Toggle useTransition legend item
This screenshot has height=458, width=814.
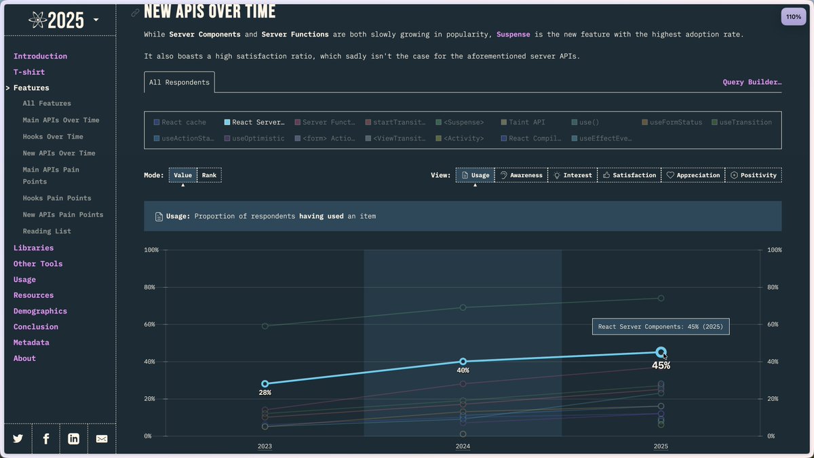[x=742, y=122]
